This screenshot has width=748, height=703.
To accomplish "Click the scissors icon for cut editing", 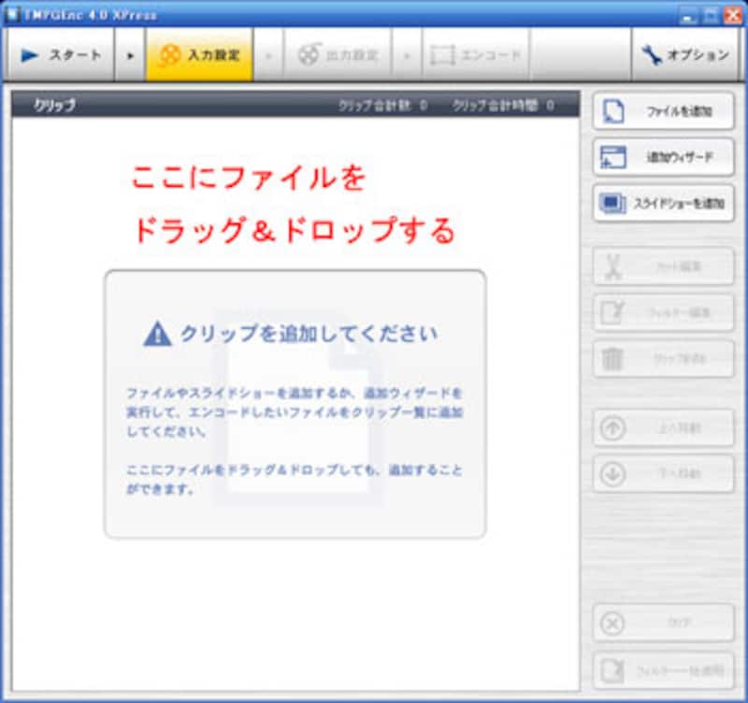I will coord(612,266).
